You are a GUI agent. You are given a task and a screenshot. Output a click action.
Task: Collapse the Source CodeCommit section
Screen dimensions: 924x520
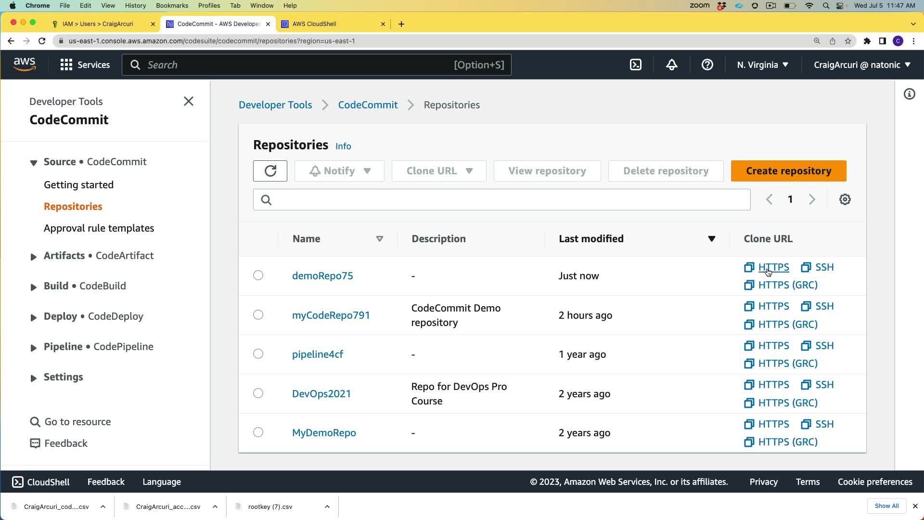pos(34,163)
